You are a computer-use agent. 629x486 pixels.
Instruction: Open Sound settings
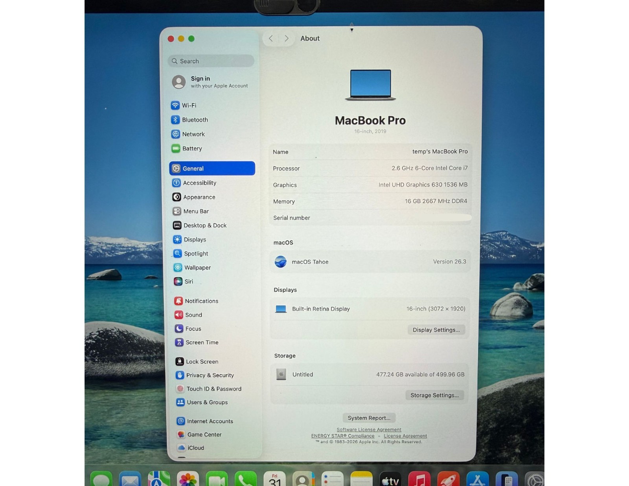tap(189, 315)
